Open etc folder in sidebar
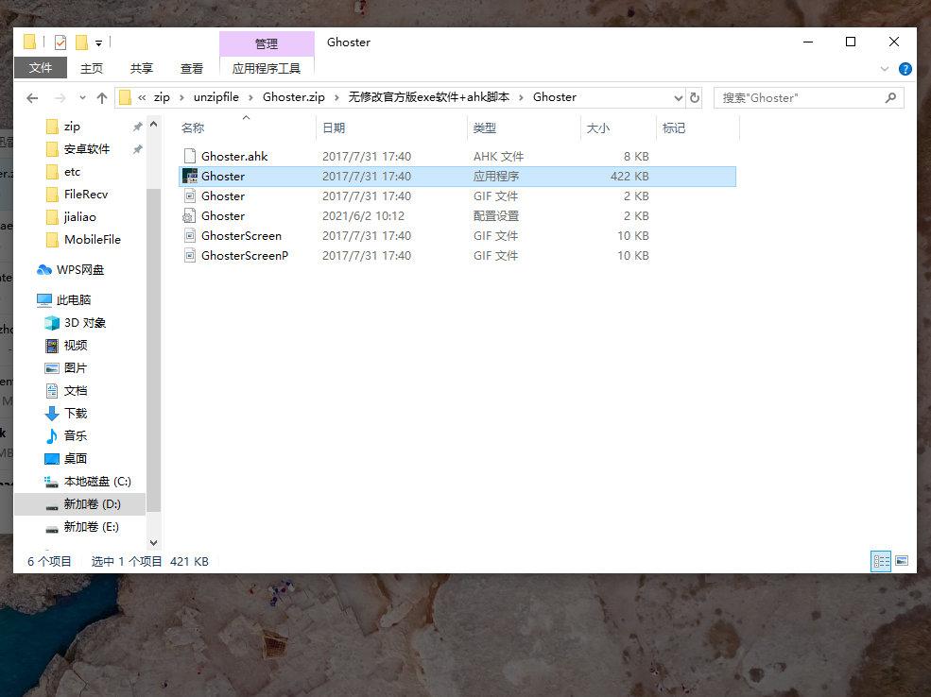The height and width of the screenshot is (697, 931). click(72, 172)
